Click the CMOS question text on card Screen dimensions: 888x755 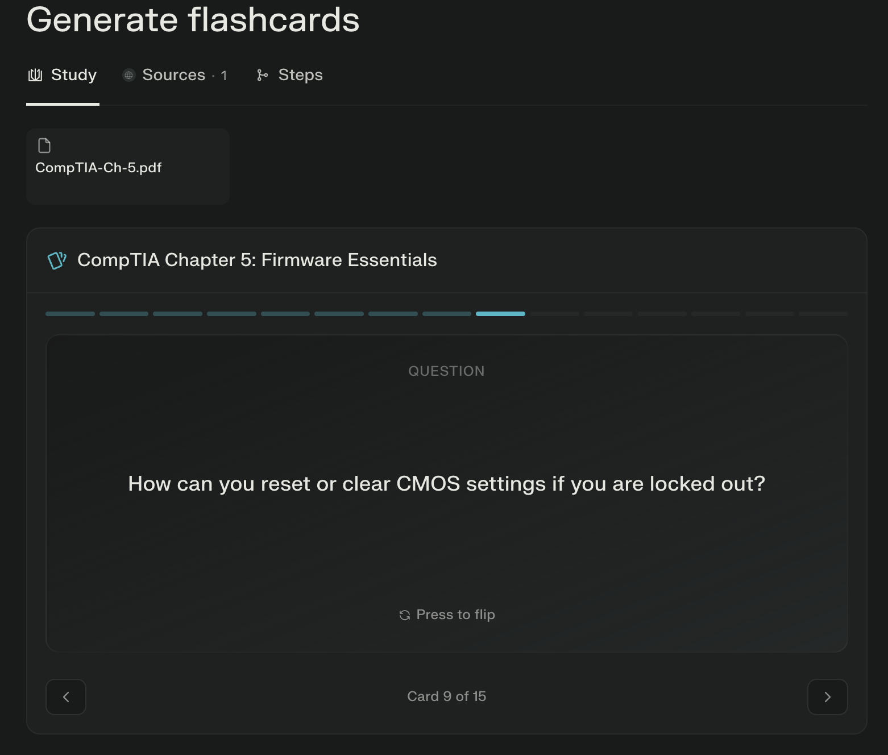pyautogui.click(x=446, y=484)
